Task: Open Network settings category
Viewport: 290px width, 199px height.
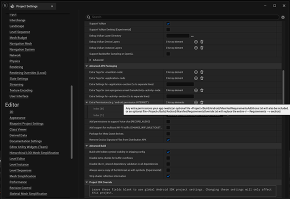Action: coord(15,55)
